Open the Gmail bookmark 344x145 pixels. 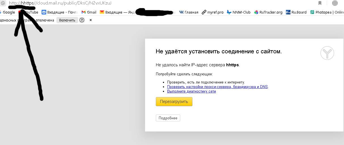pos(89,12)
